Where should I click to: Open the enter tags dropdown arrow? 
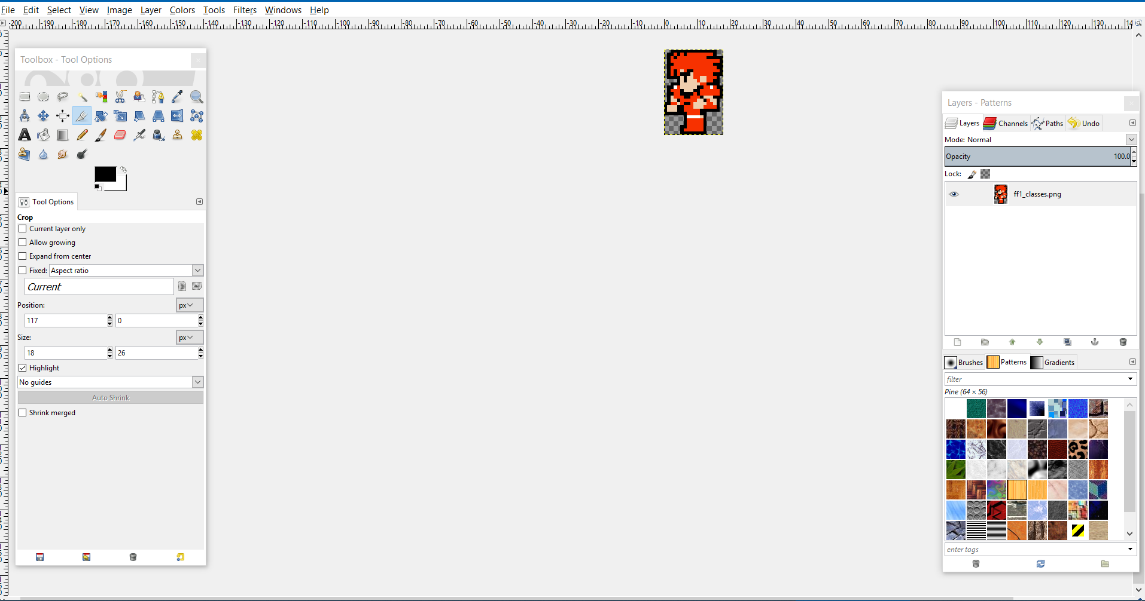point(1130,549)
